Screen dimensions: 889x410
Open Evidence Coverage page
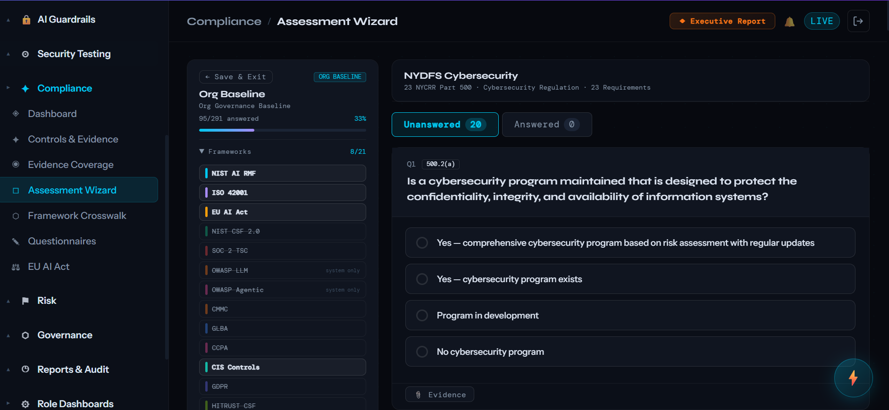pyautogui.click(x=71, y=165)
